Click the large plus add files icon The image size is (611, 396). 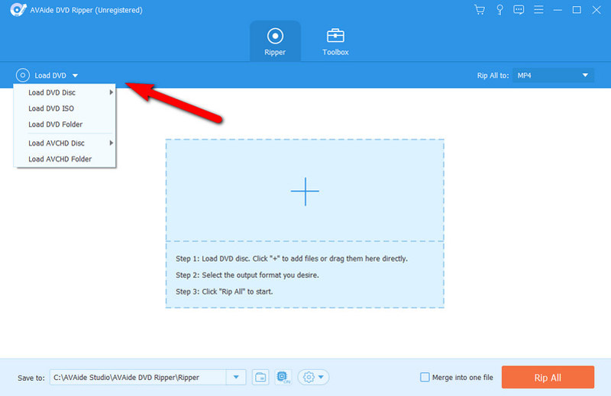(x=305, y=192)
